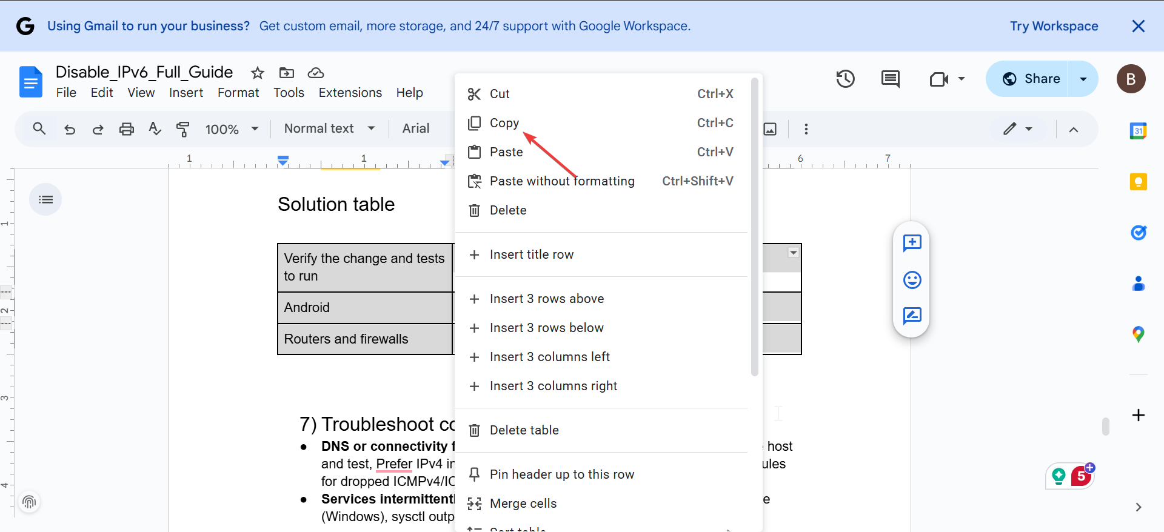The image size is (1164, 532).
Task: Start a Meet call with camera icon
Action: (938, 79)
